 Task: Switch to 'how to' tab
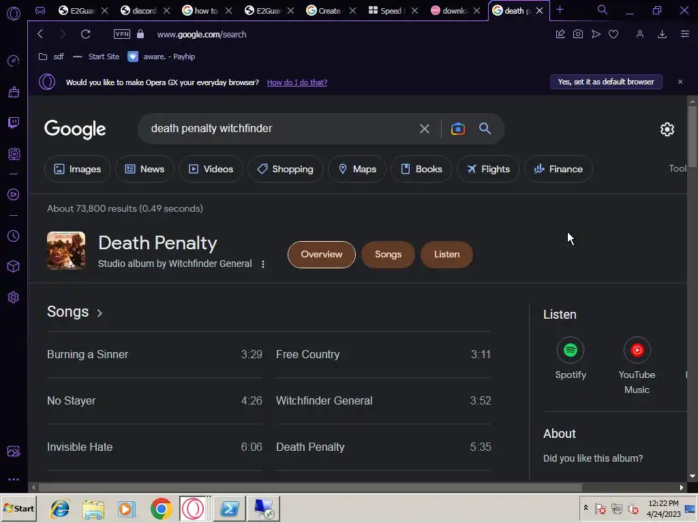coord(206,11)
